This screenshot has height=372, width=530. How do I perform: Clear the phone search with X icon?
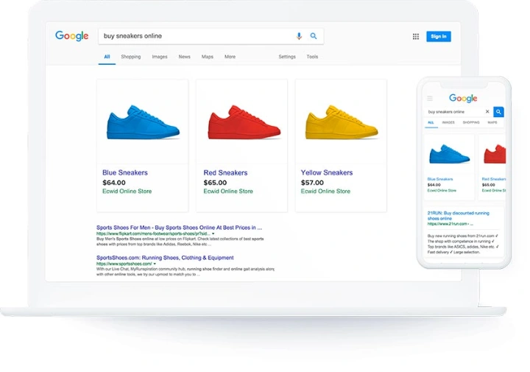(x=487, y=112)
